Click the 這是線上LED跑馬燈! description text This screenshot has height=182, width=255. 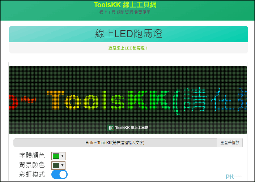[128, 48]
